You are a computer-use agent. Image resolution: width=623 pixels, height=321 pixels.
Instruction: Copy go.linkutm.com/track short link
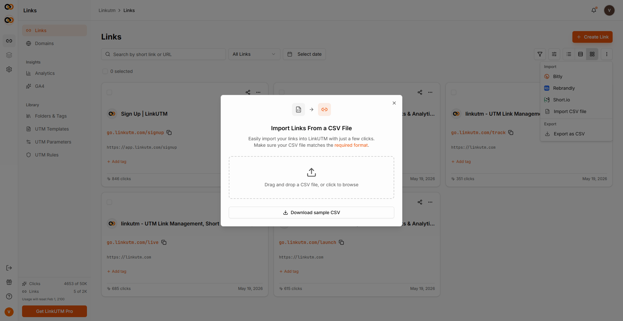(511, 132)
